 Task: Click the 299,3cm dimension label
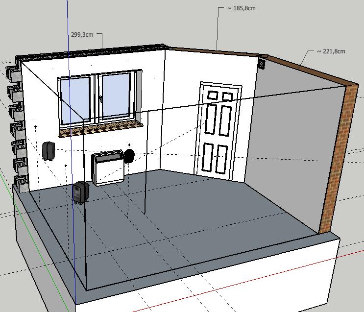pyautogui.click(x=81, y=35)
